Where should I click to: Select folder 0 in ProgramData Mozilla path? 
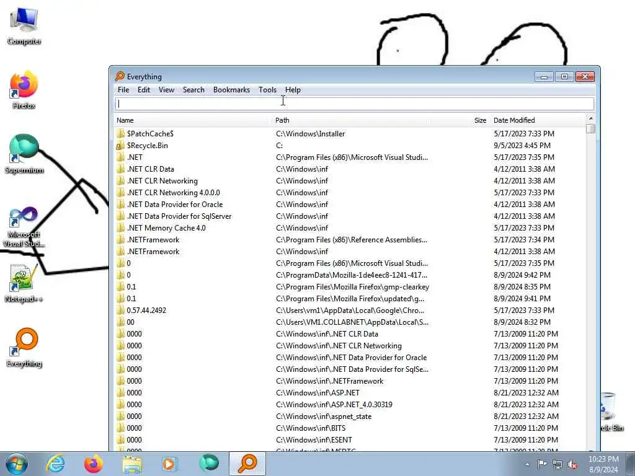(128, 275)
